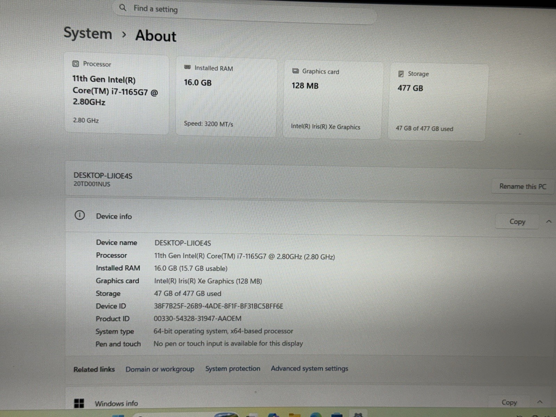The height and width of the screenshot is (417, 556).
Task: Click the Related links label
Action: (94, 369)
